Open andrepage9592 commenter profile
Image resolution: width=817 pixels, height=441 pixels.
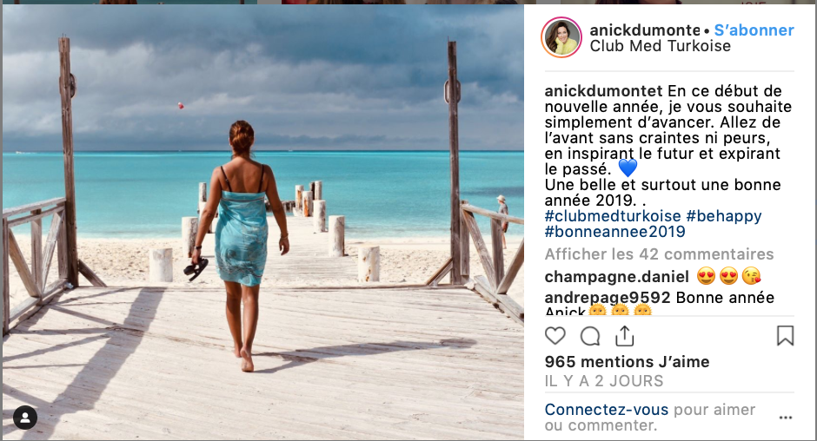pyautogui.click(x=608, y=298)
